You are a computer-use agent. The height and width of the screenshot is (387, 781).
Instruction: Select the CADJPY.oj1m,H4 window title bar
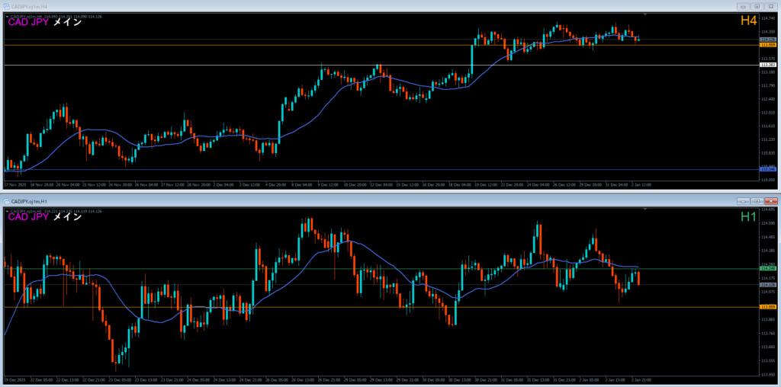[x=305, y=5]
